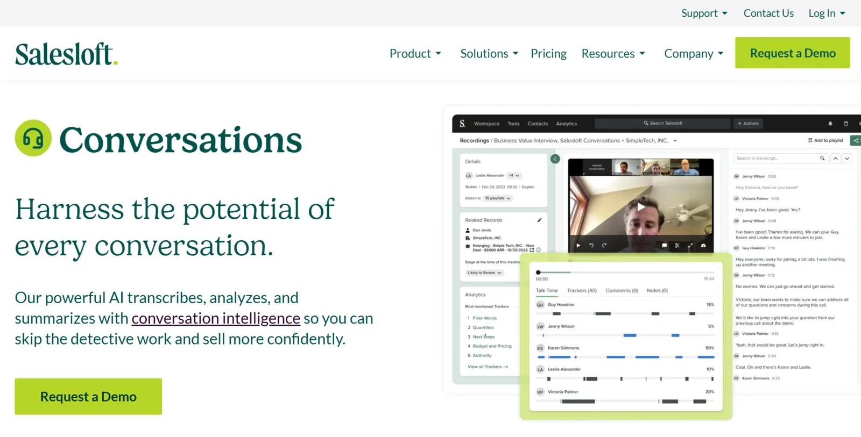861x437 pixels.
Task: Jump to next transcript search result
Action: point(847,159)
